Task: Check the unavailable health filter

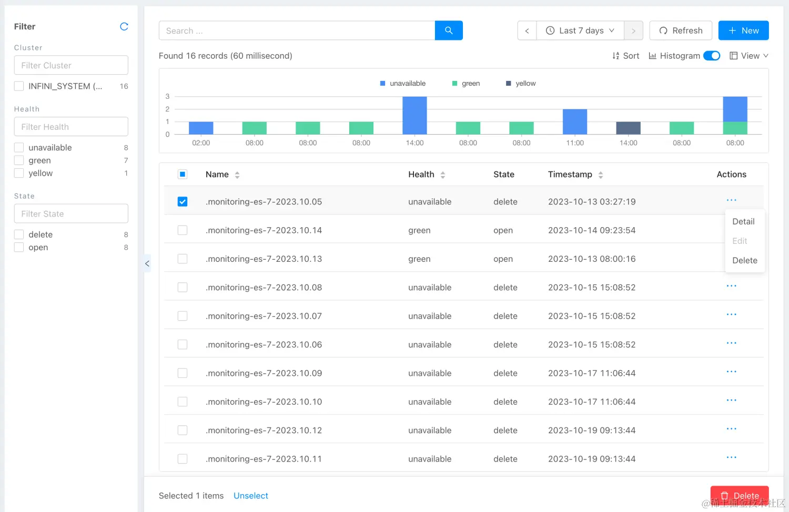Action: [19, 148]
